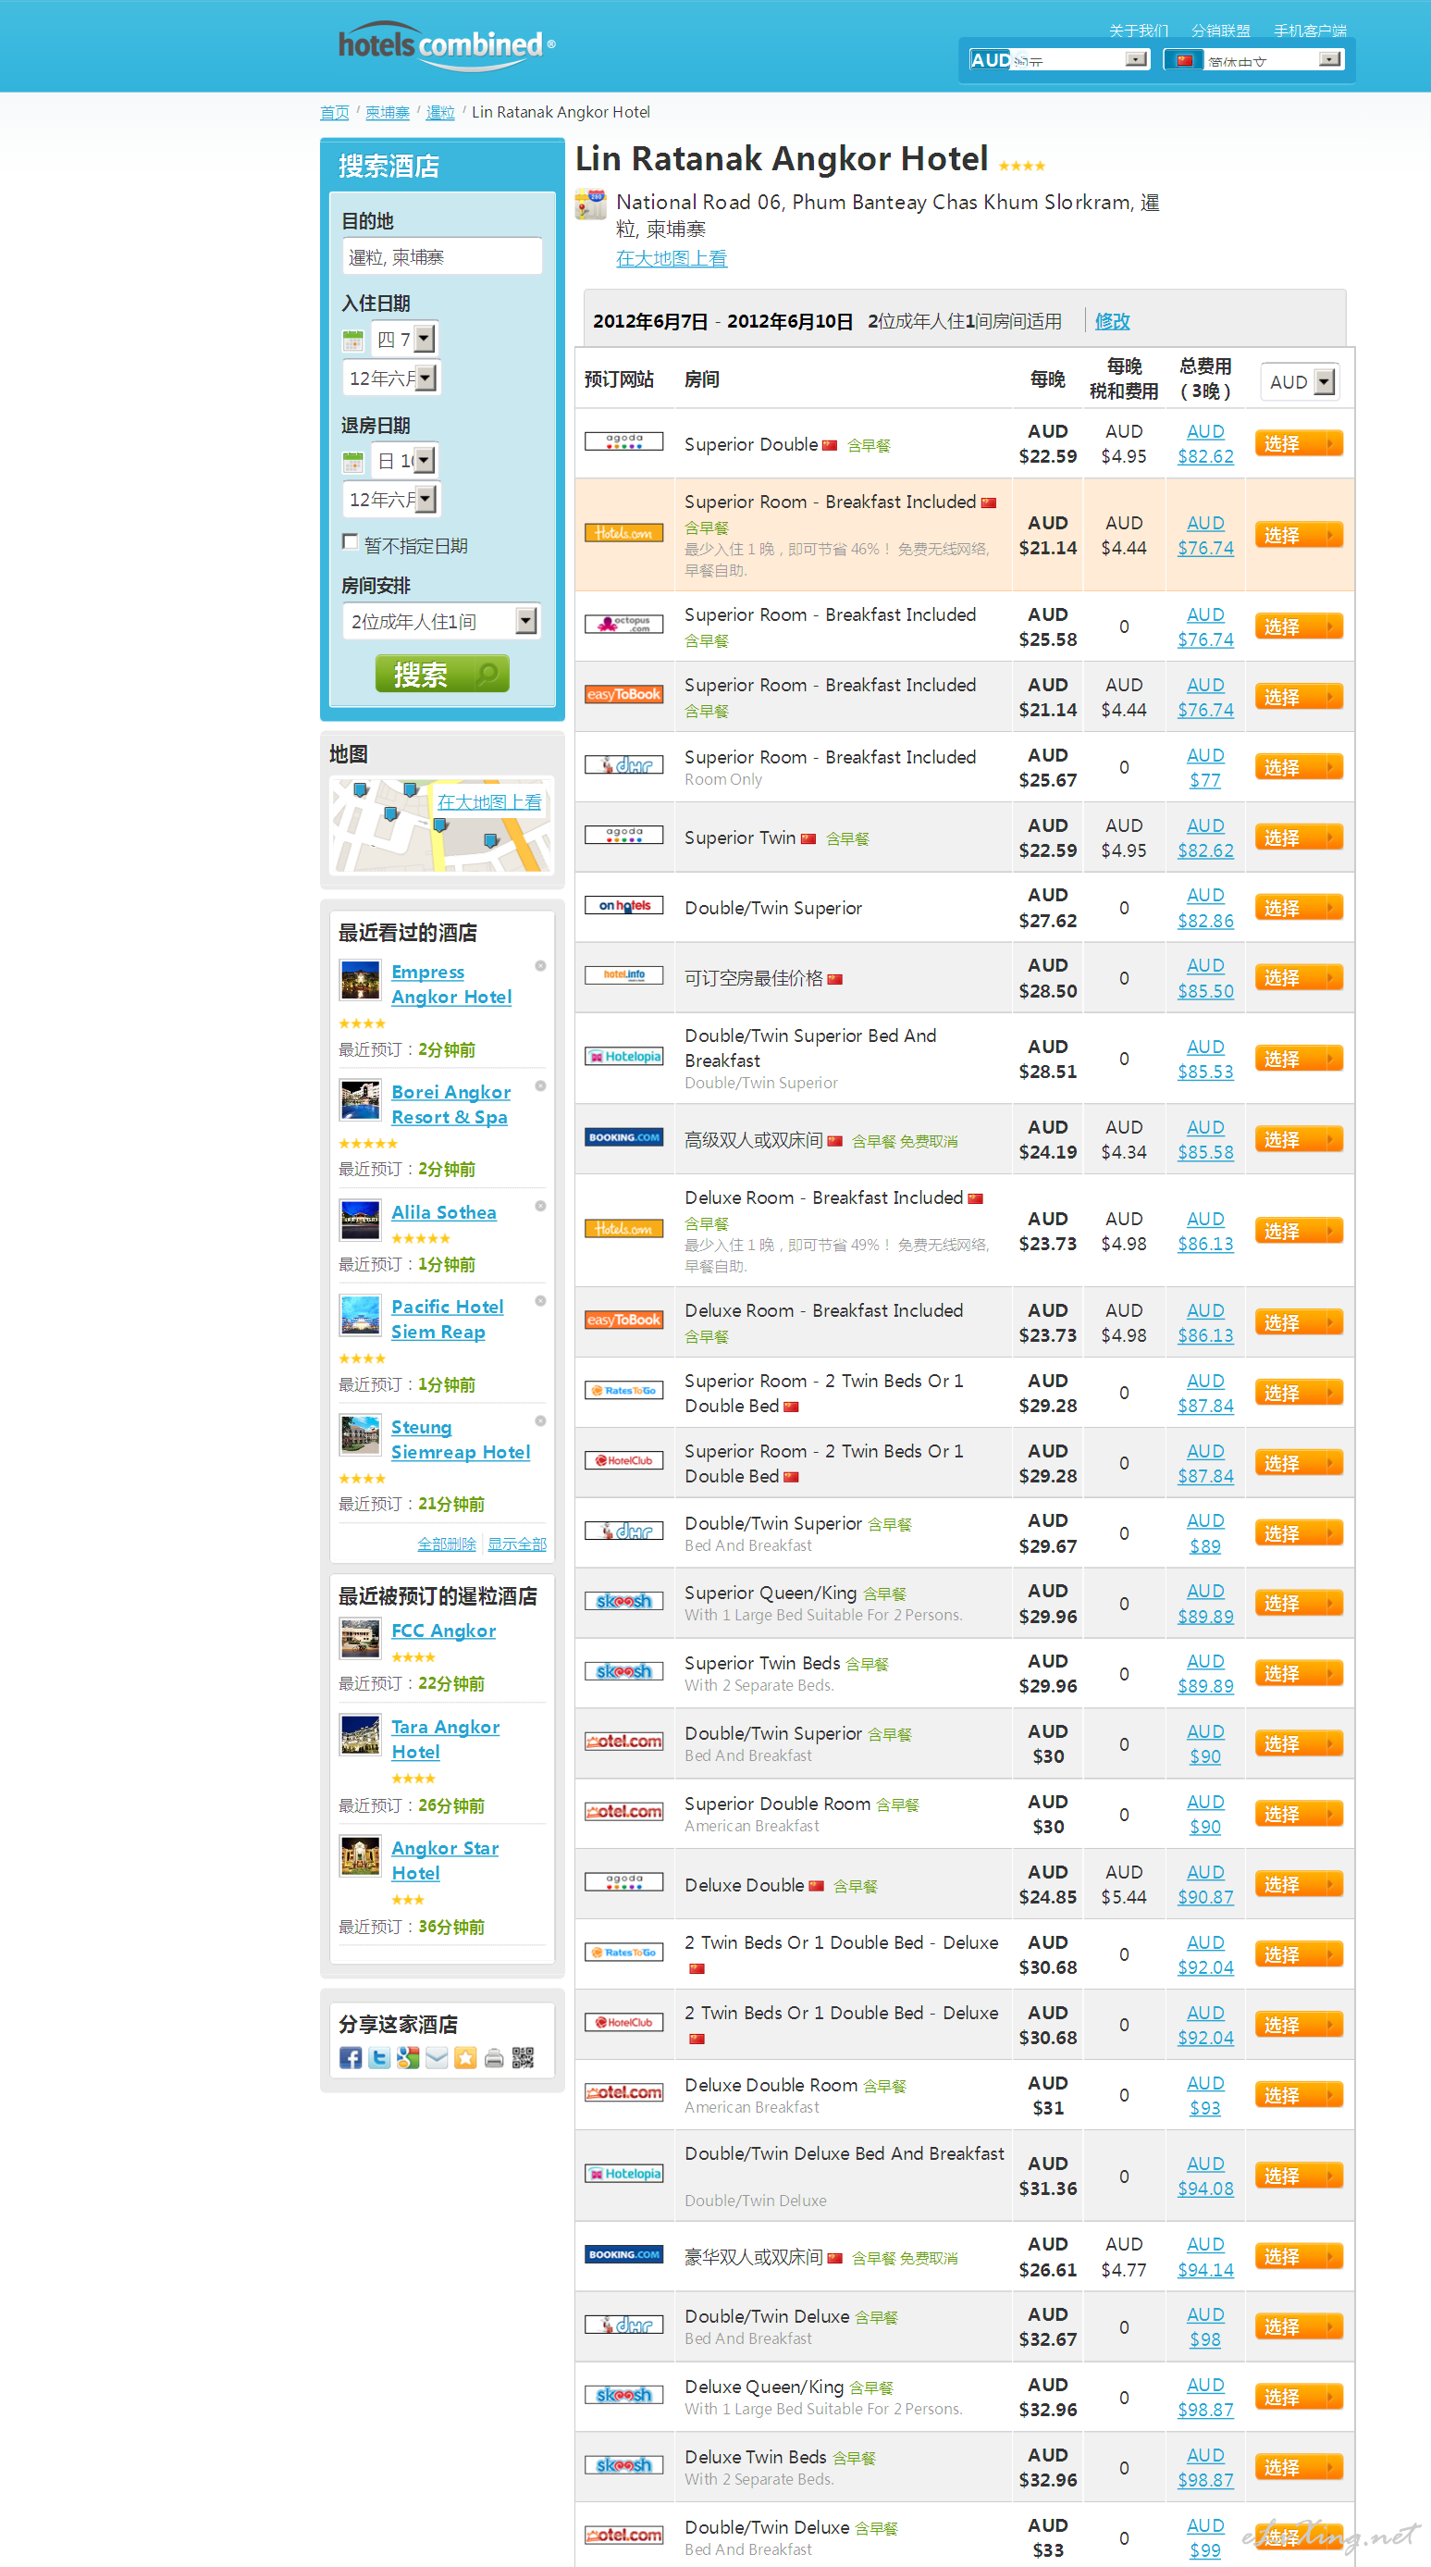Open the small map preview
Screen dimensions: 1431x2567
[x=442, y=825]
